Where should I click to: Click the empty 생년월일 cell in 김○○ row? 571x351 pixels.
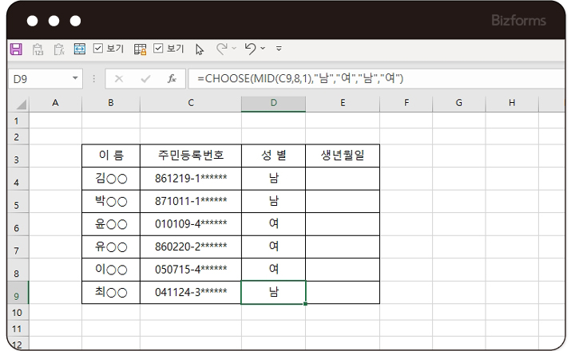coord(343,179)
